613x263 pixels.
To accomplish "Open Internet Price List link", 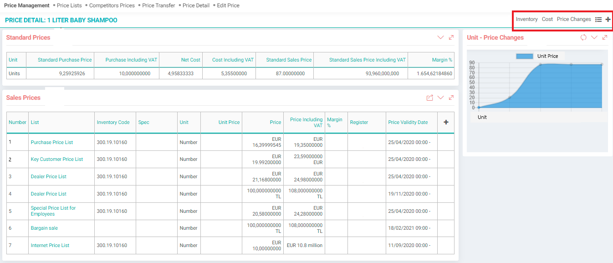I will [x=50, y=245].
